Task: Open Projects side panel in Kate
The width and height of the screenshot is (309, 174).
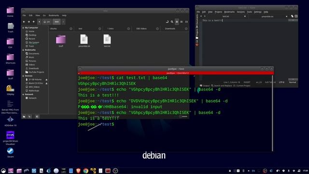Action: pyautogui.click(x=197, y=33)
